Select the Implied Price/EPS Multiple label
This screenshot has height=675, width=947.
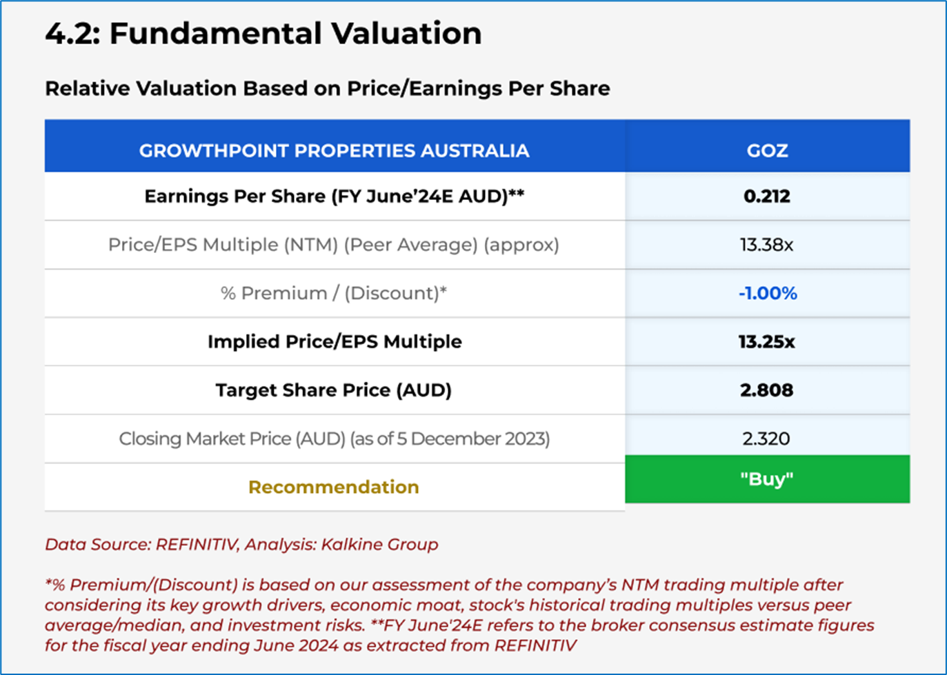335,341
